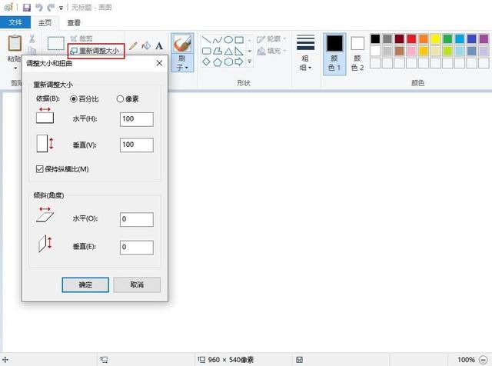This screenshot has height=366, width=492.
Task: Click the 垂直(E) skew input field
Action: tap(137, 248)
